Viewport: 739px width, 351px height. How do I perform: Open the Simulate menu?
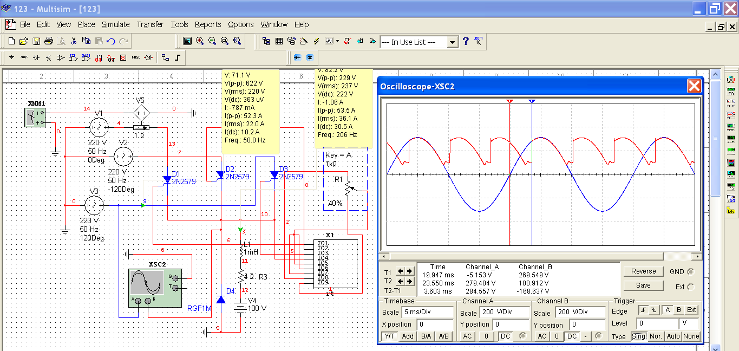pyautogui.click(x=116, y=24)
